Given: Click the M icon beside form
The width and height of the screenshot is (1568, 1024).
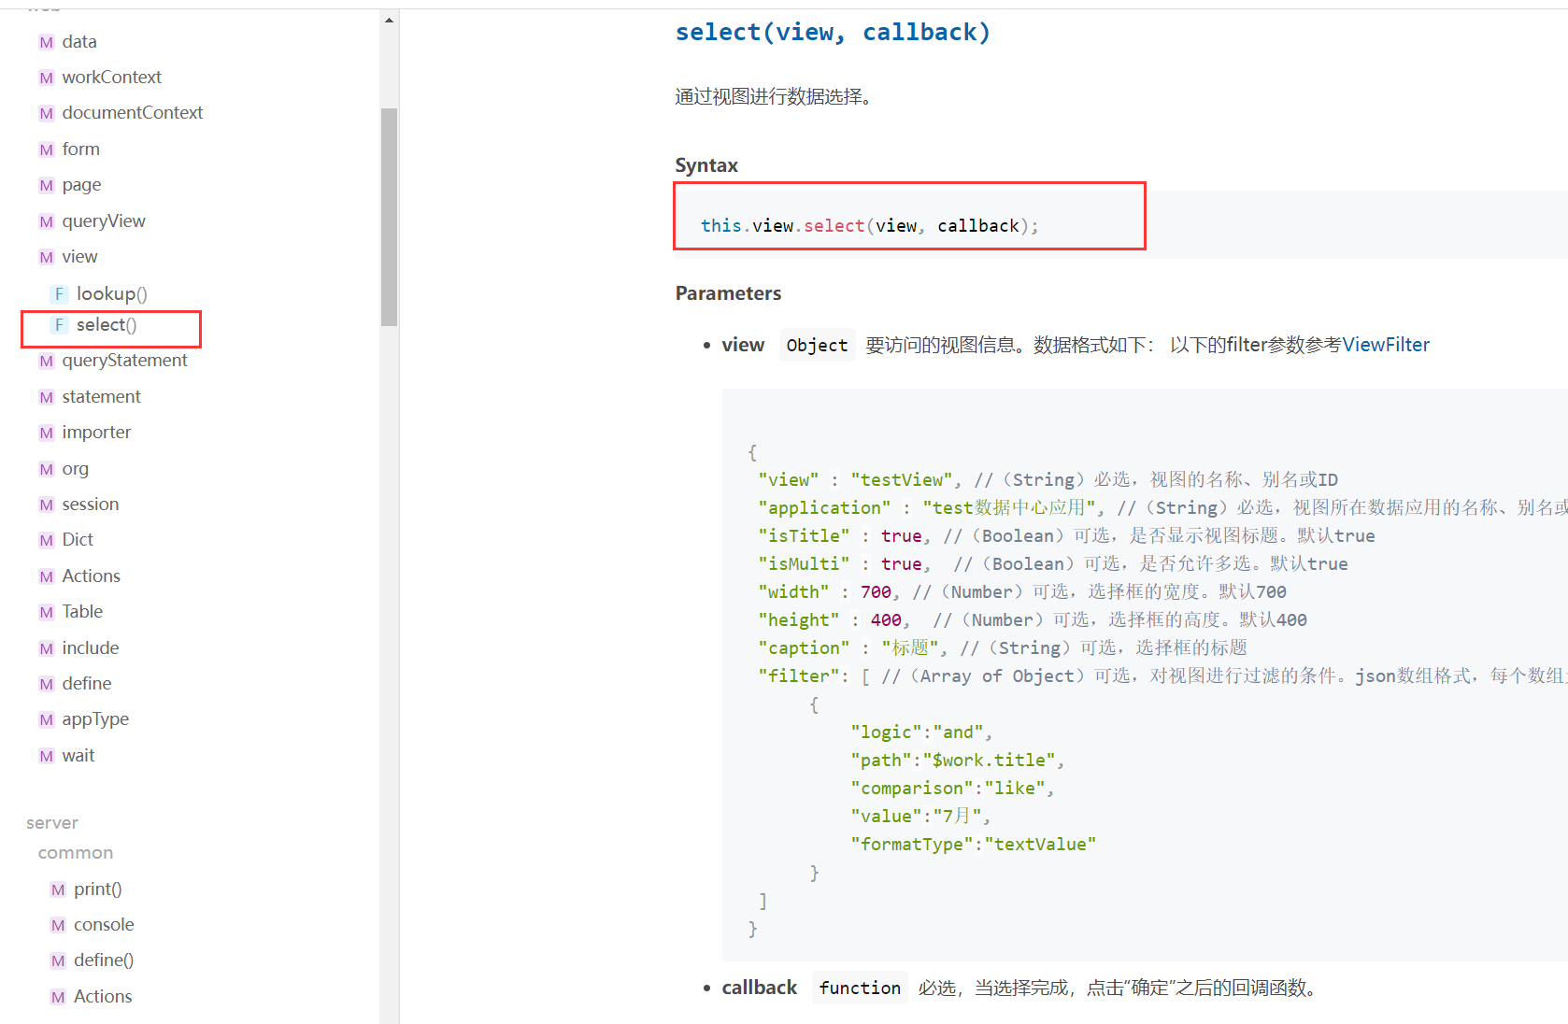Looking at the screenshot, I should (x=46, y=149).
